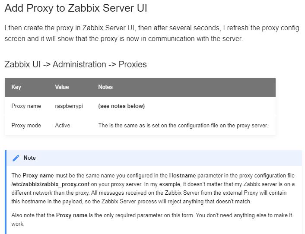Click the "Key" column header

click(x=16, y=87)
